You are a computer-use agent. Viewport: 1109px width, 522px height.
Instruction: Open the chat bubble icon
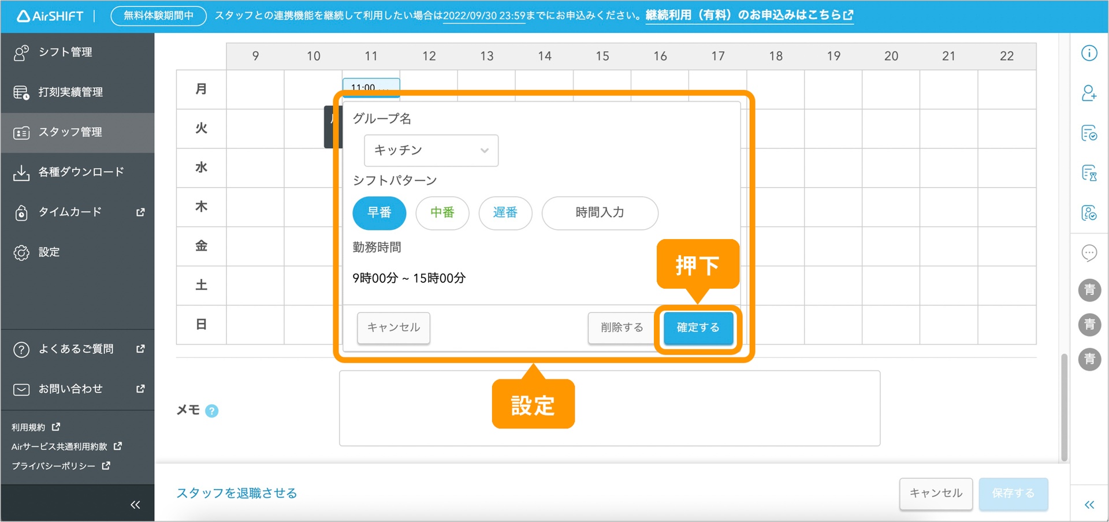(1089, 253)
